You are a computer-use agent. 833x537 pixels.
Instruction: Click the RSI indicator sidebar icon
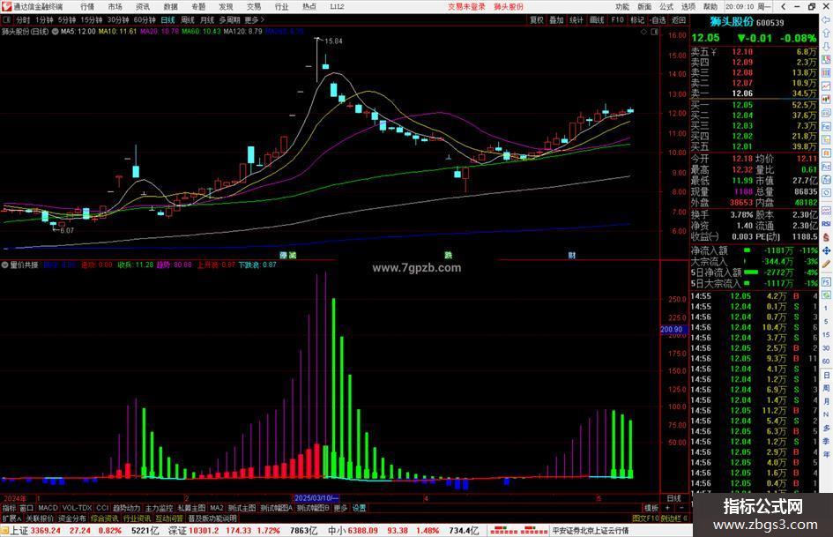pyautogui.click(x=826, y=224)
